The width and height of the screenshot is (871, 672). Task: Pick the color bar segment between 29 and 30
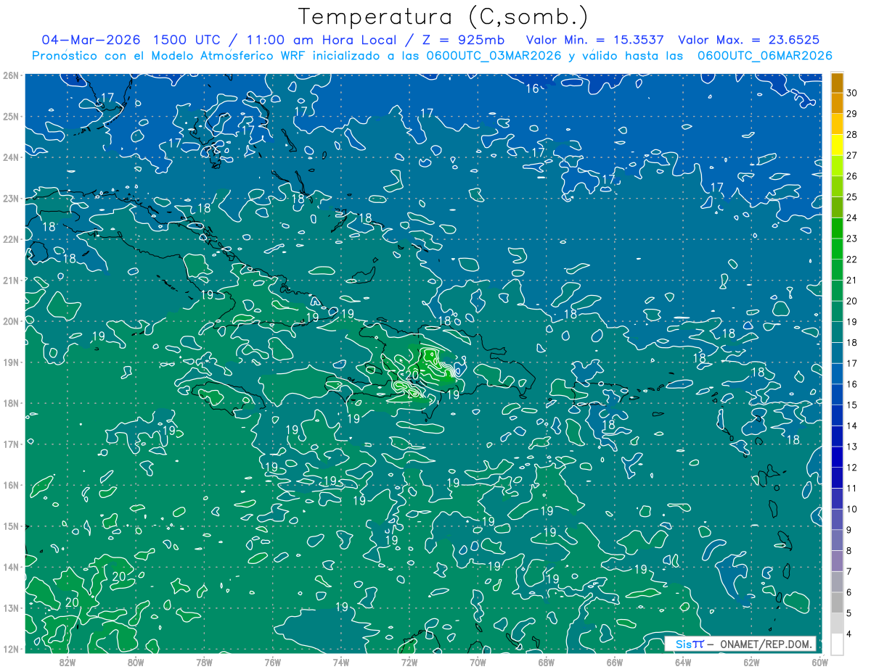click(837, 103)
